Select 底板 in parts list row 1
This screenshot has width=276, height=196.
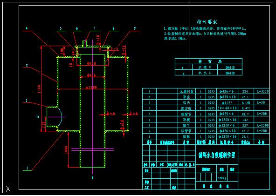(186, 136)
